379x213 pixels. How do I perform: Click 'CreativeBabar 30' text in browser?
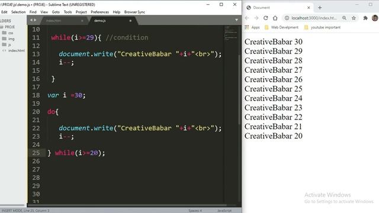274,42
